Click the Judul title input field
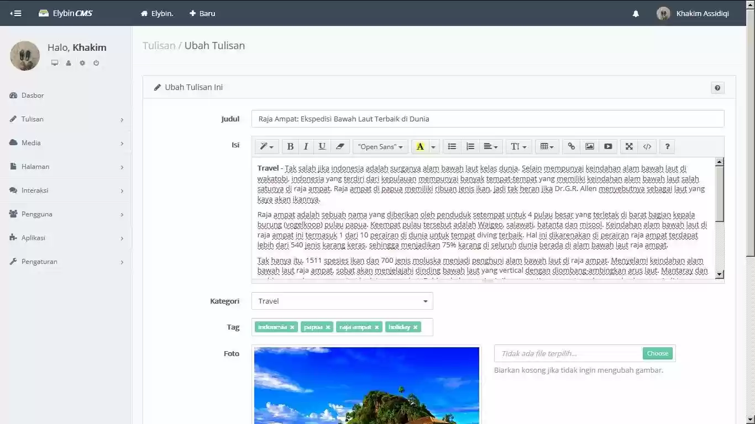The height and width of the screenshot is (424, 755). pos(487,119)
